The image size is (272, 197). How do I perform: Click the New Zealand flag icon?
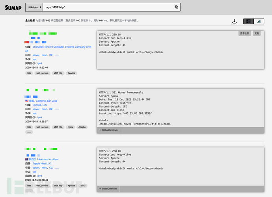[x=27, y=160]
